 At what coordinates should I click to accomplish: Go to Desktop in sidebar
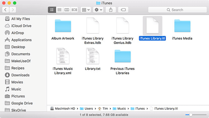[15, 47]
